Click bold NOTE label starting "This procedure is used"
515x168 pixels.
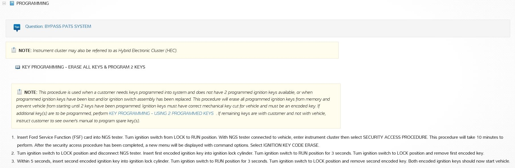pyautogui.click(x=30, y=92)
